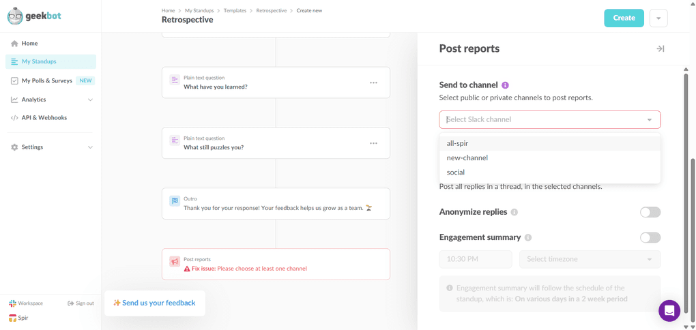Click 'Please choose at least one channel' text
This screenshot has height=330, width=696.
tap(262, 269)
